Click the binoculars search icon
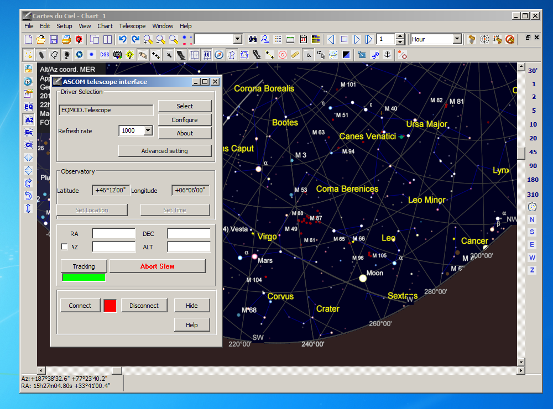 [x=252, y=39]
